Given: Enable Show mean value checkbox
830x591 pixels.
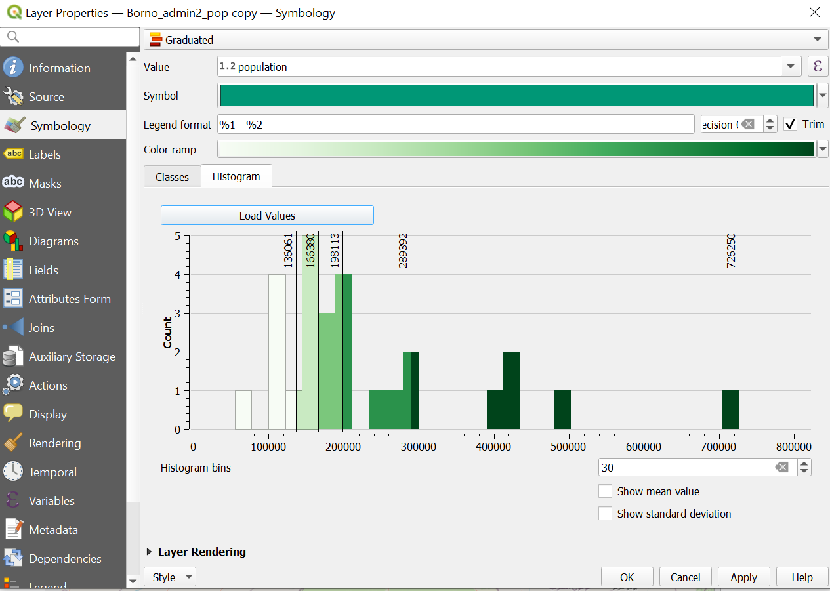Looking at the screenshot, I should [605, 491].
